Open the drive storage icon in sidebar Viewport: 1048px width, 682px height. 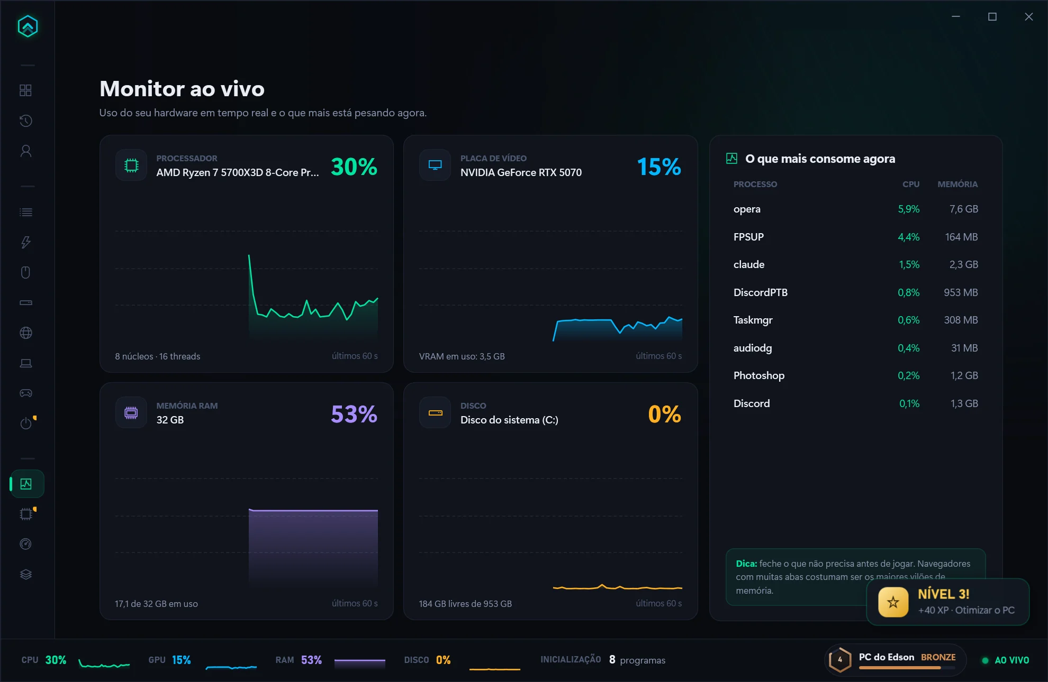point(25,302)
